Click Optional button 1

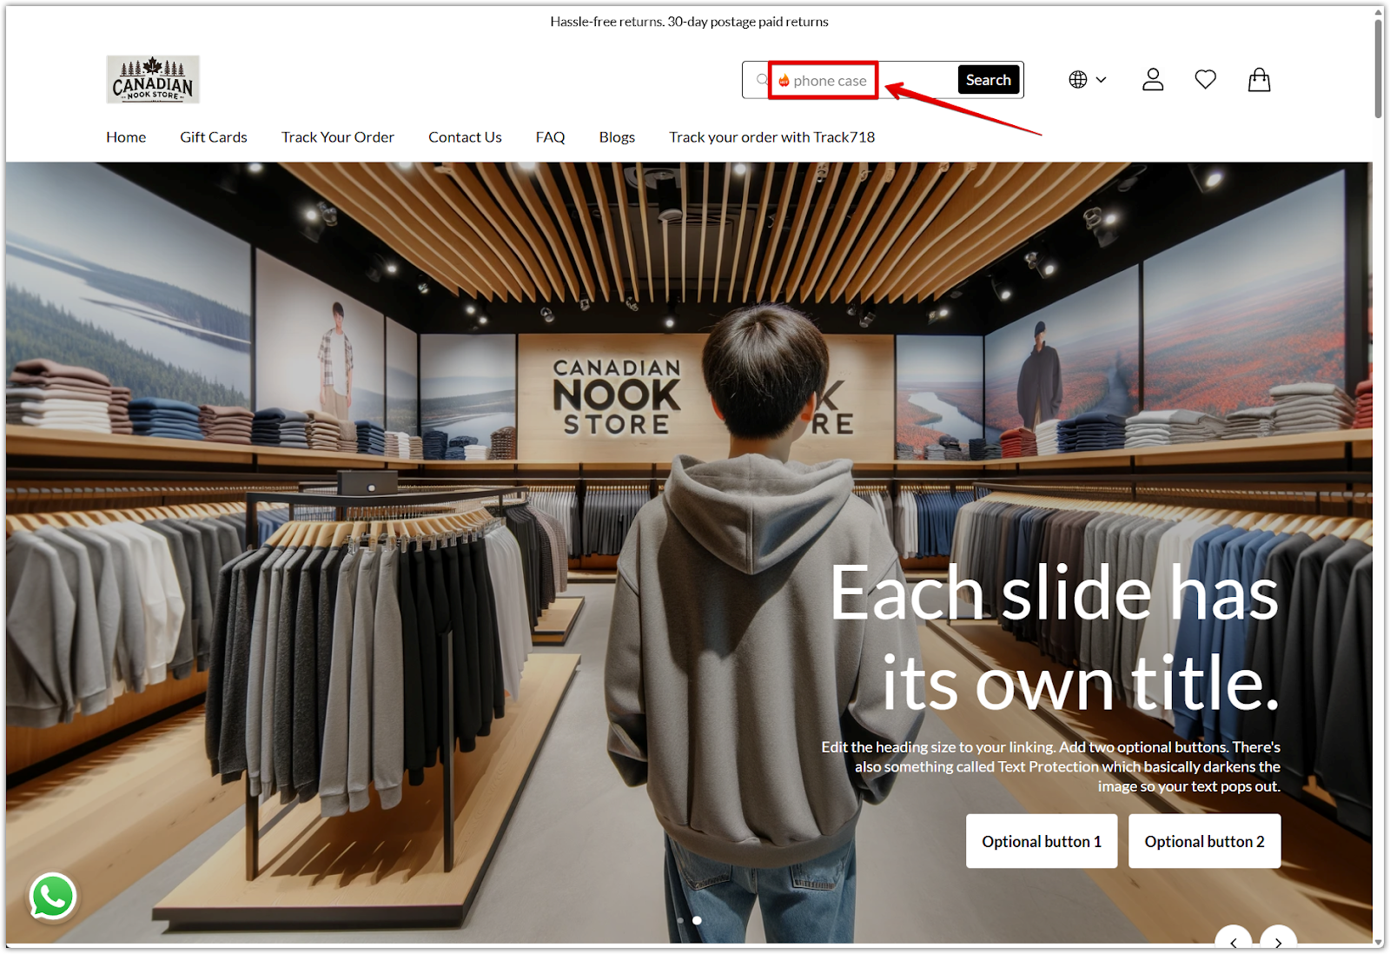[1042, 841]
